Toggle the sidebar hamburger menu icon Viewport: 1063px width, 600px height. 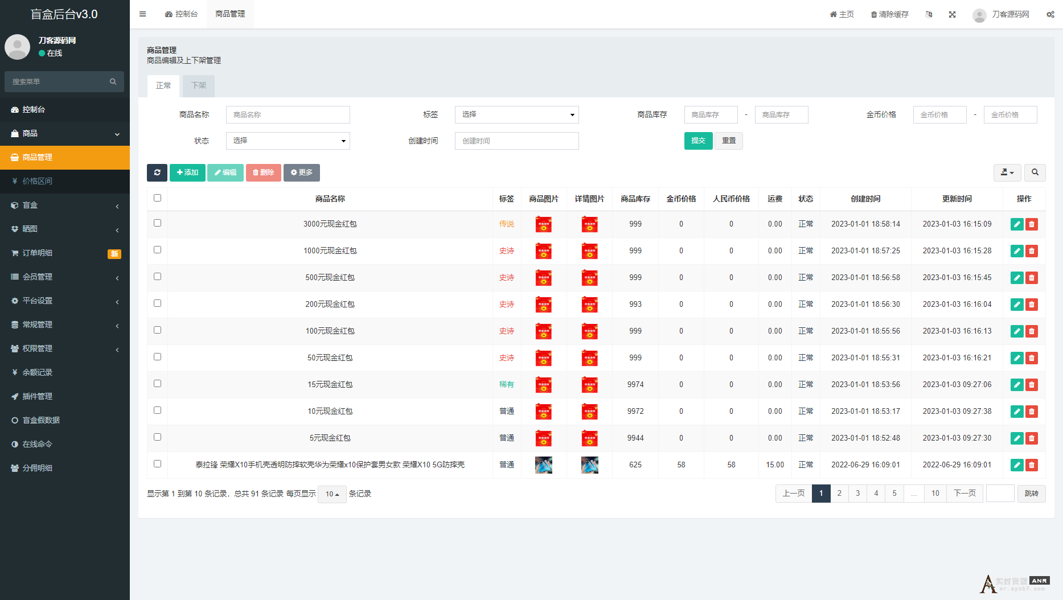(x=142, y=14)
